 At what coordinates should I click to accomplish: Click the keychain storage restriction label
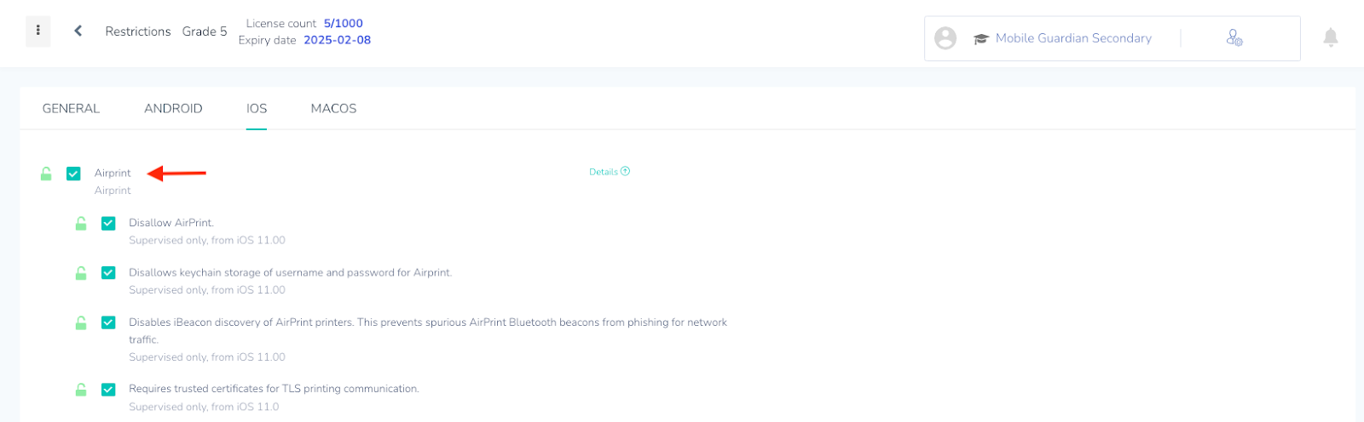291,273
